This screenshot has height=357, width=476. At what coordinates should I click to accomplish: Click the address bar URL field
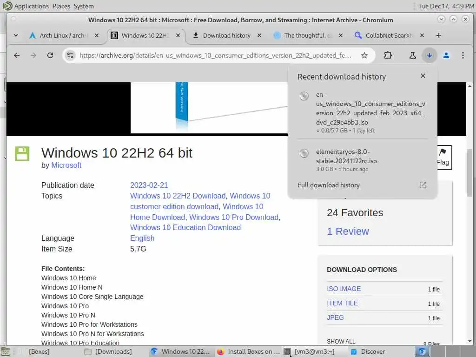point(215,55)
